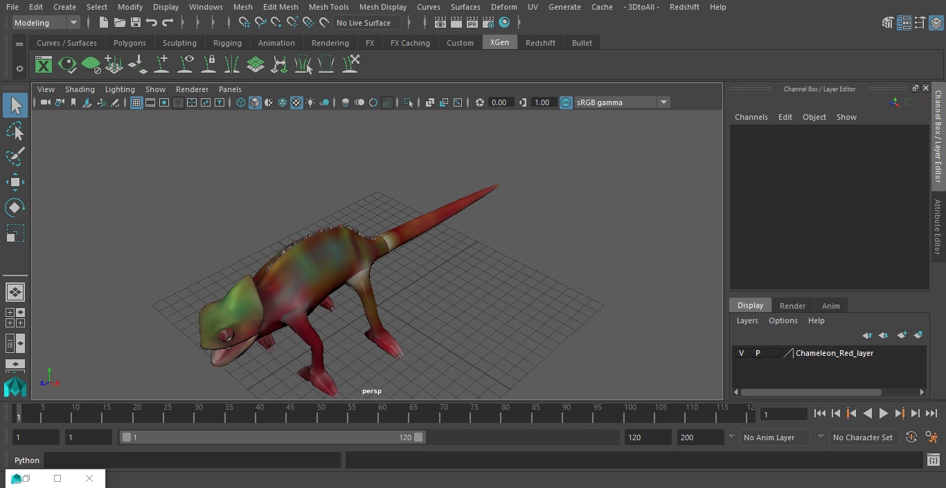Image resolution: width=946 pixels, height=488 pixels.
Task: Click the time range slider bar
Action: click(272, 437)
